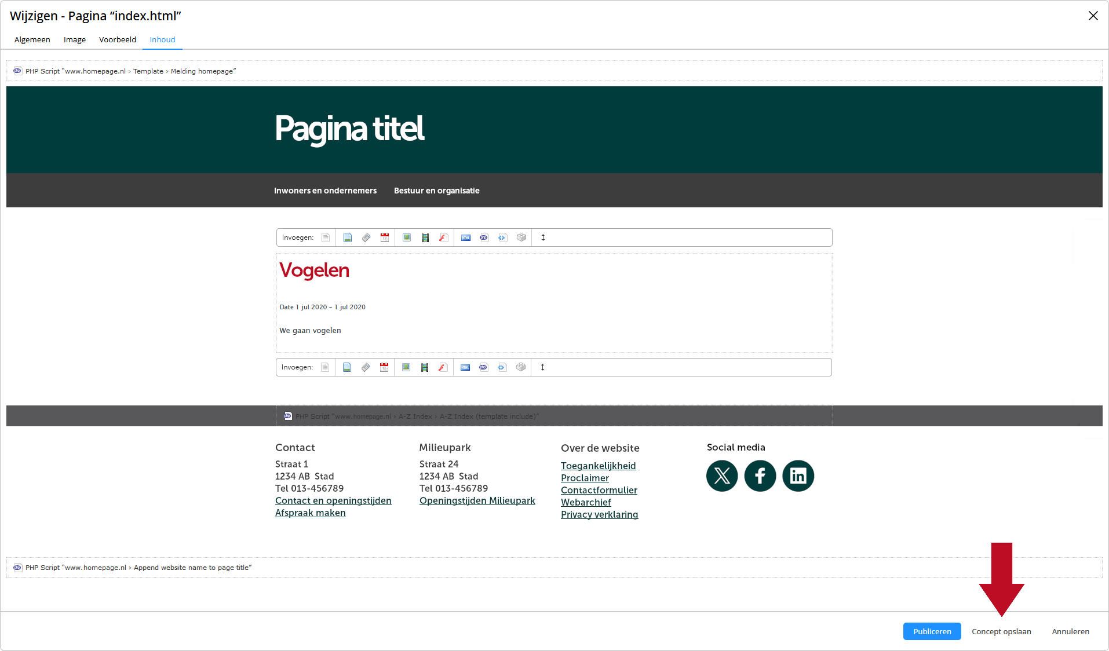This screenshot has width=1109, height=651.
Task: Insert a calendar event from the bottom Invoegen toolbar
Action: coord(384,367)
